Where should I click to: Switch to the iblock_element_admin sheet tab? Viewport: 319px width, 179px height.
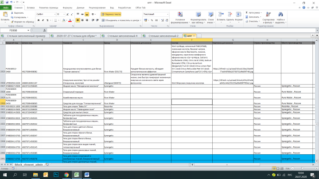[x=29, y=164]
